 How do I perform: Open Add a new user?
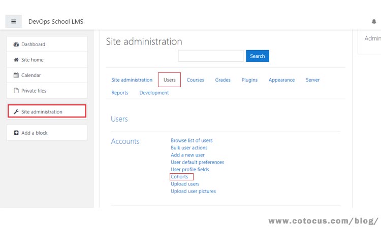(187, 155)
